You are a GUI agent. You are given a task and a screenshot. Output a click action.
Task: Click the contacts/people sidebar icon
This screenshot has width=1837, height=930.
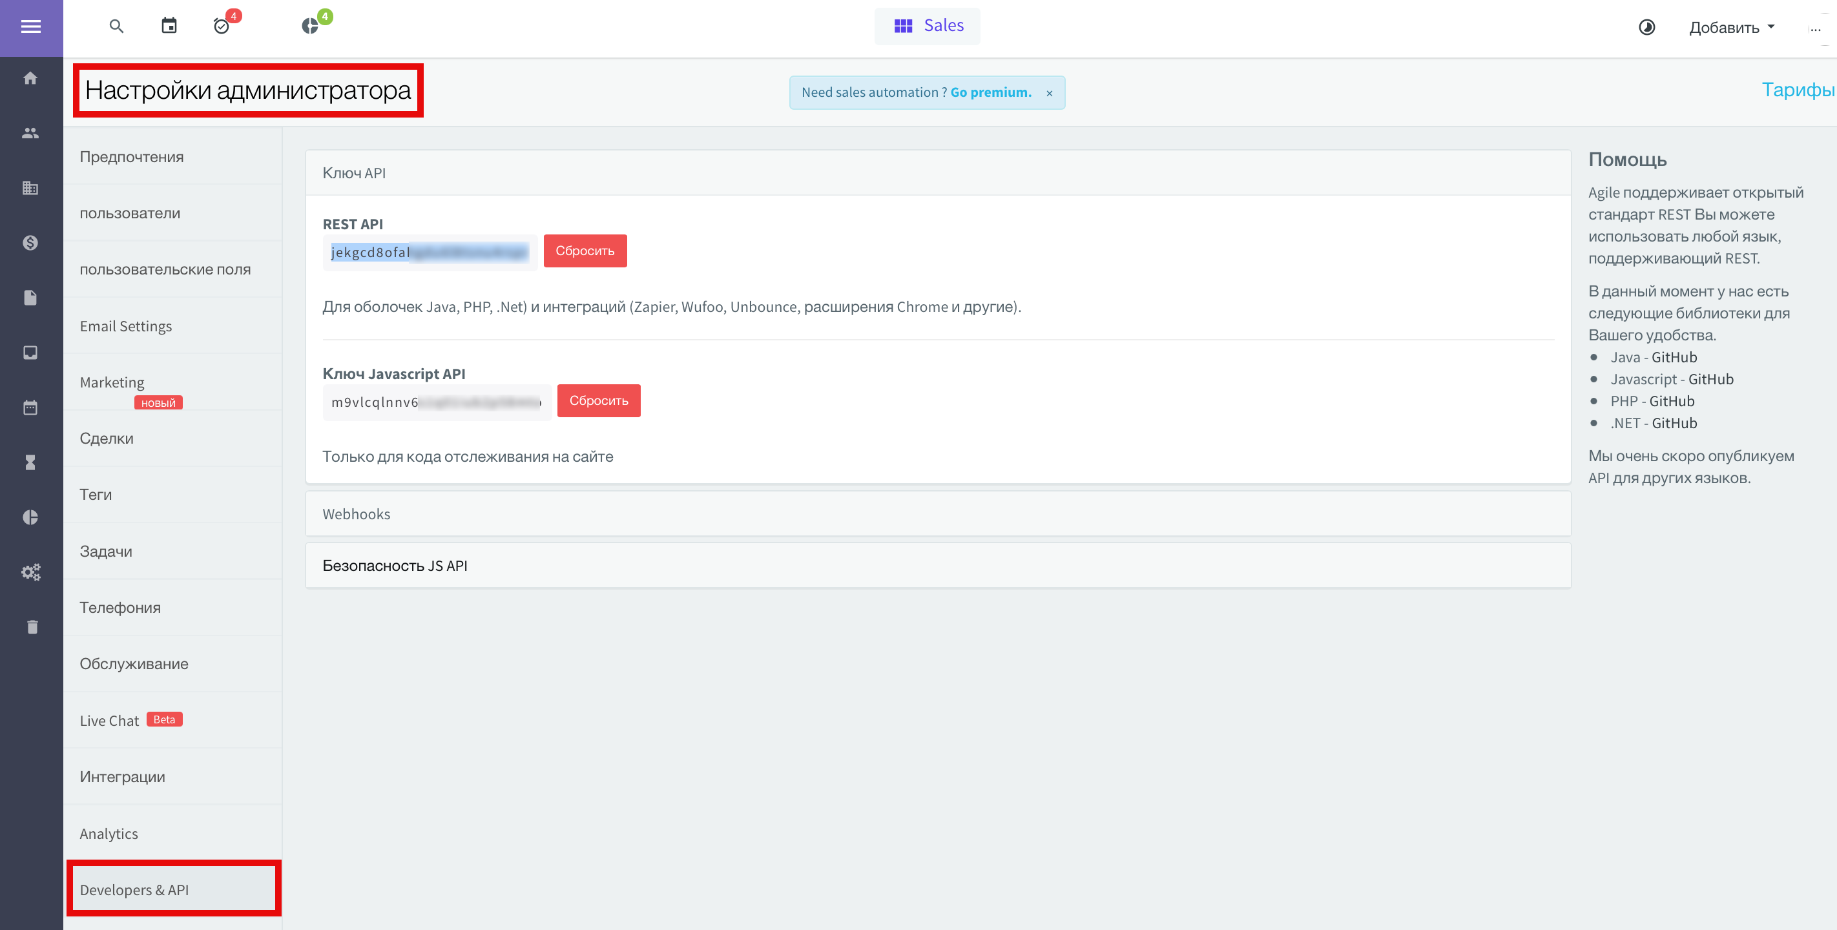coord(32,132)
